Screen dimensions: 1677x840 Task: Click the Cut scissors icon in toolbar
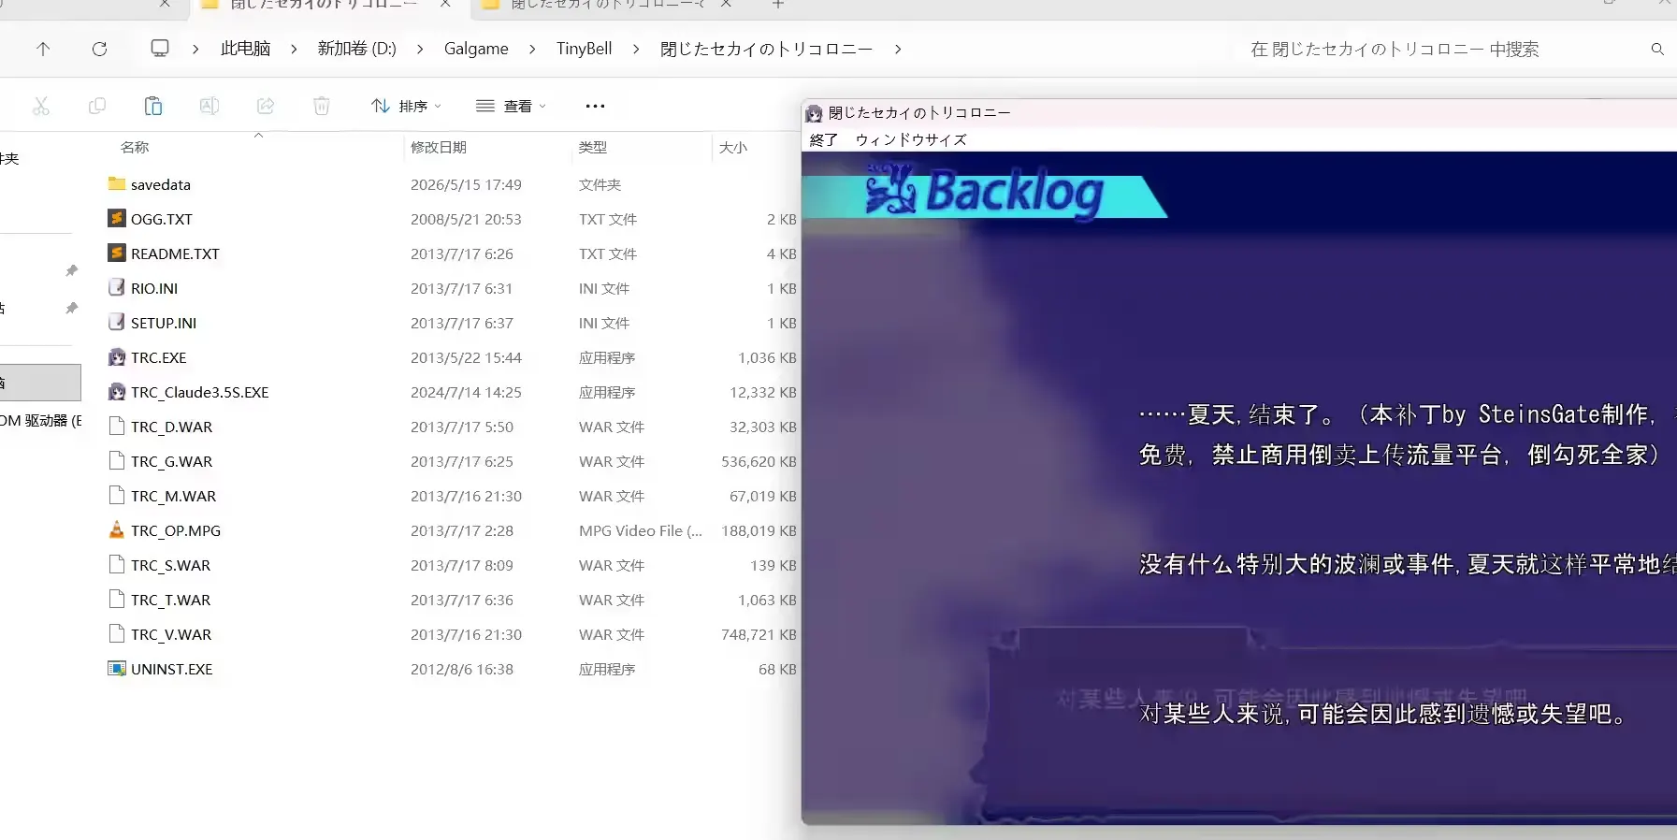tap(41, 106)
